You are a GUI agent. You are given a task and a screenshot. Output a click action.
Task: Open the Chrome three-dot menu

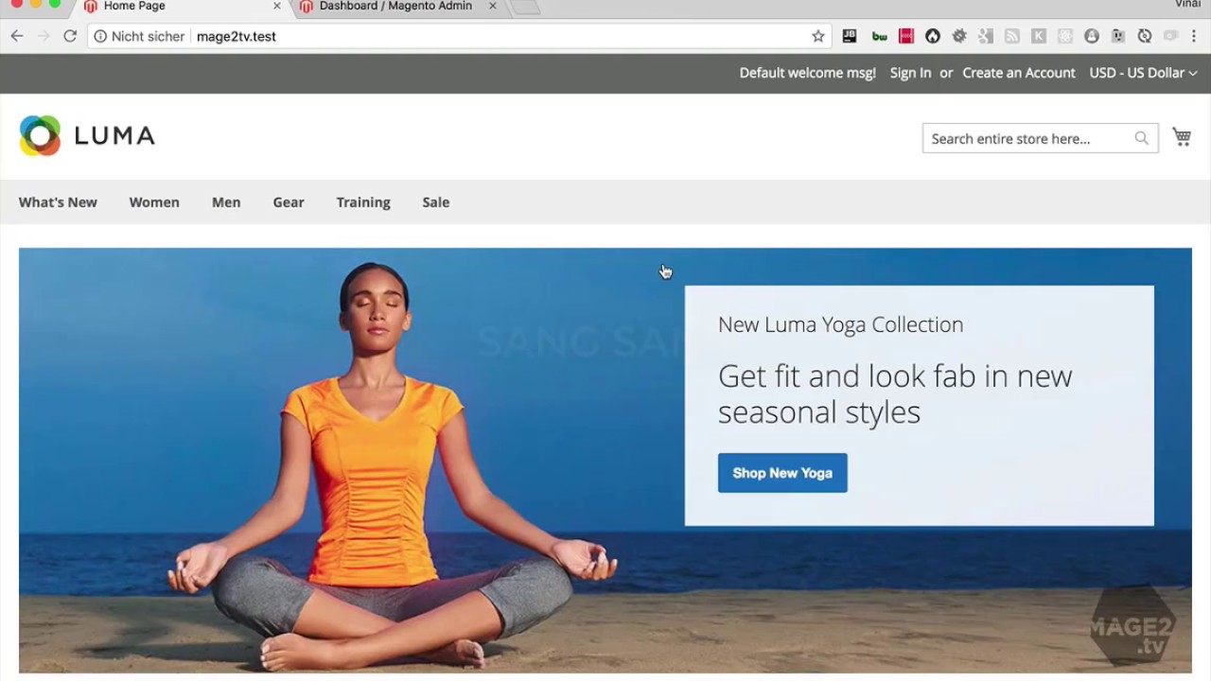tap(1195, 36)
